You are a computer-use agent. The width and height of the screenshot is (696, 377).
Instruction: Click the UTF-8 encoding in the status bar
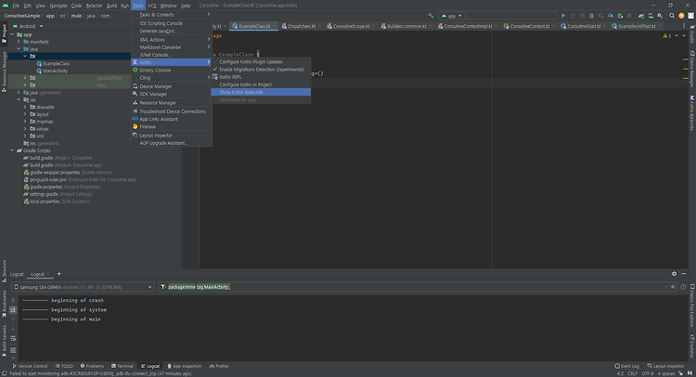(647, 373)
